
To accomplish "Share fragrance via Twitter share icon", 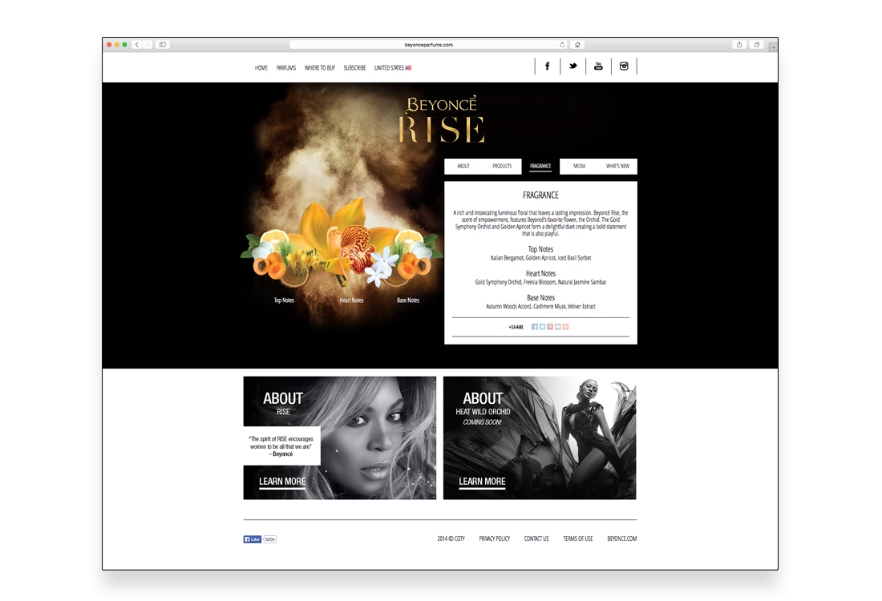I will (542, 327).
